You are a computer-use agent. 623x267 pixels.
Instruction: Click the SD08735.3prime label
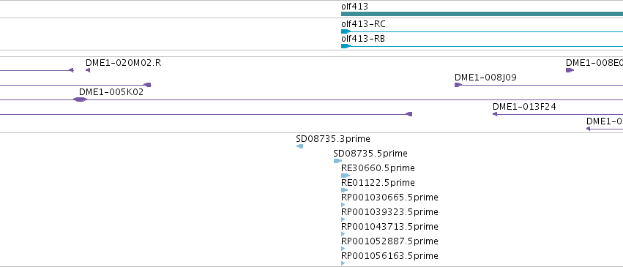tap(333, 139)
